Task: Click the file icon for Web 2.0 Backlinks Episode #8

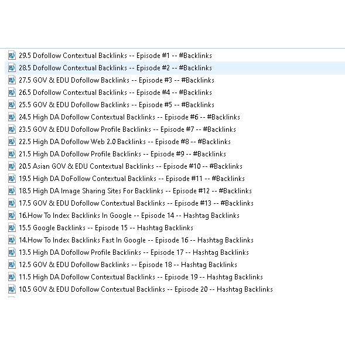Action: tap(12, 142)
